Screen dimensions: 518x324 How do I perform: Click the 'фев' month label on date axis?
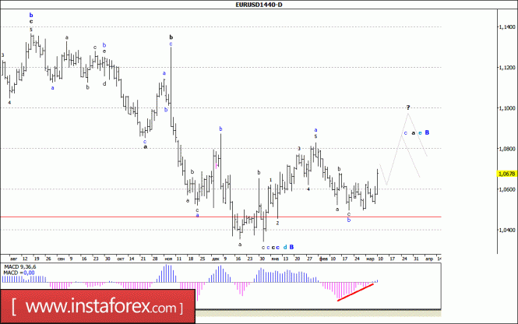[323, 259]
